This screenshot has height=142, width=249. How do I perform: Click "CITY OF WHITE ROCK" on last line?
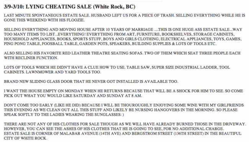coord(25,138)
